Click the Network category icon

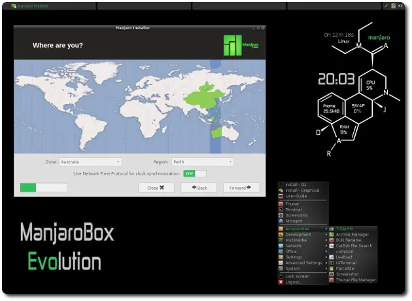[281, 246]
